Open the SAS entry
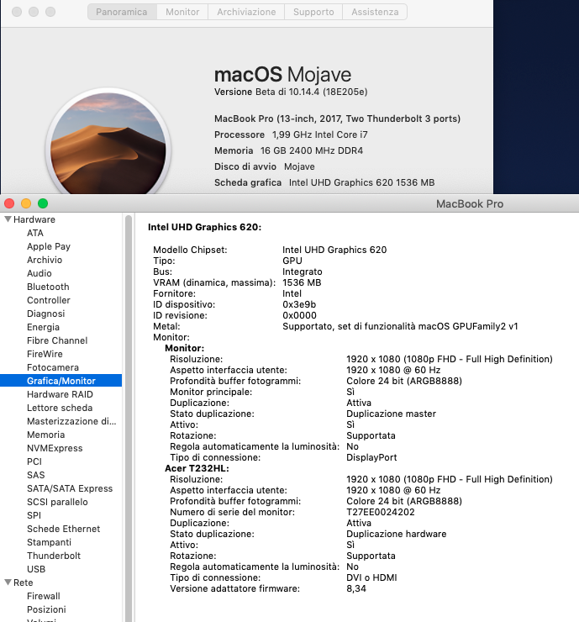 pyautogui.click(x=35, y=475)
